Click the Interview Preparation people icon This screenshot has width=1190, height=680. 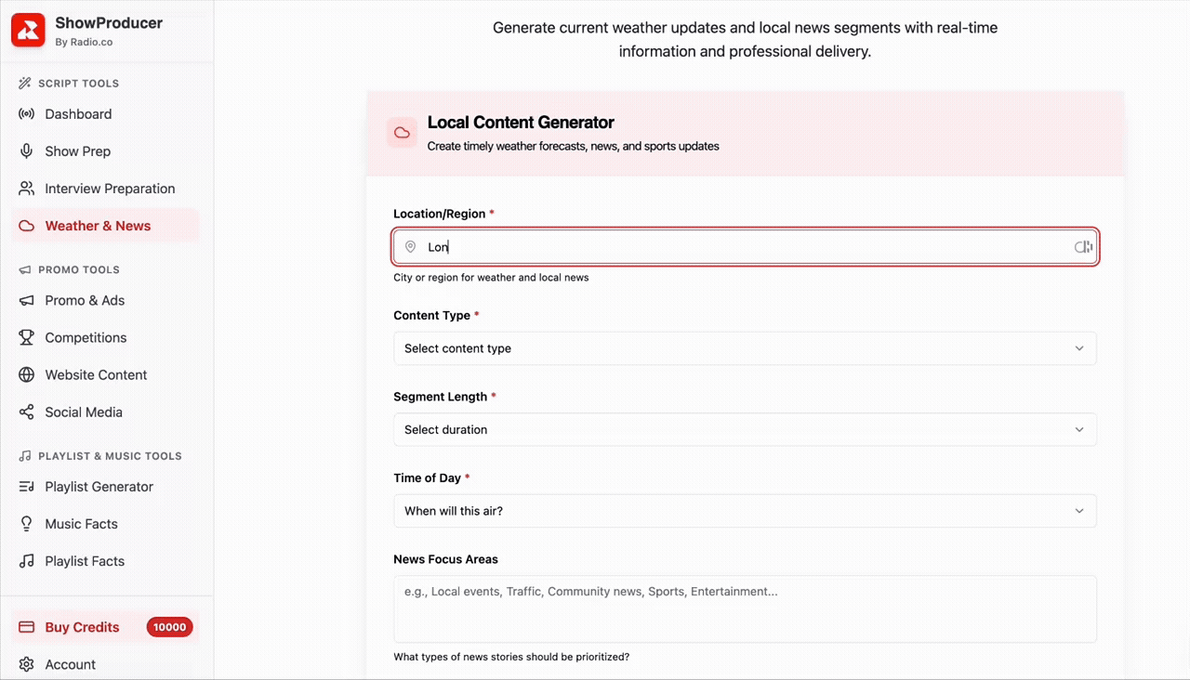pos(27,189)
